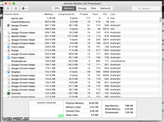Click the Pocket app icon
164x122 pixels.
8,50
